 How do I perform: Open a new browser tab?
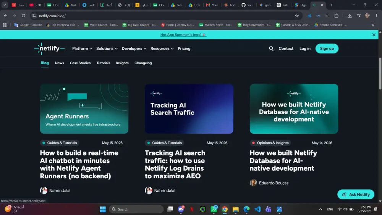coord(331,5)
